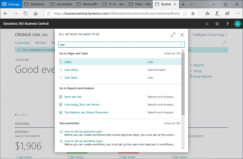Show tab previews chevron
The height and width of the screenshot is (159, 243).
pyautogui.click(x=191, y=4)
